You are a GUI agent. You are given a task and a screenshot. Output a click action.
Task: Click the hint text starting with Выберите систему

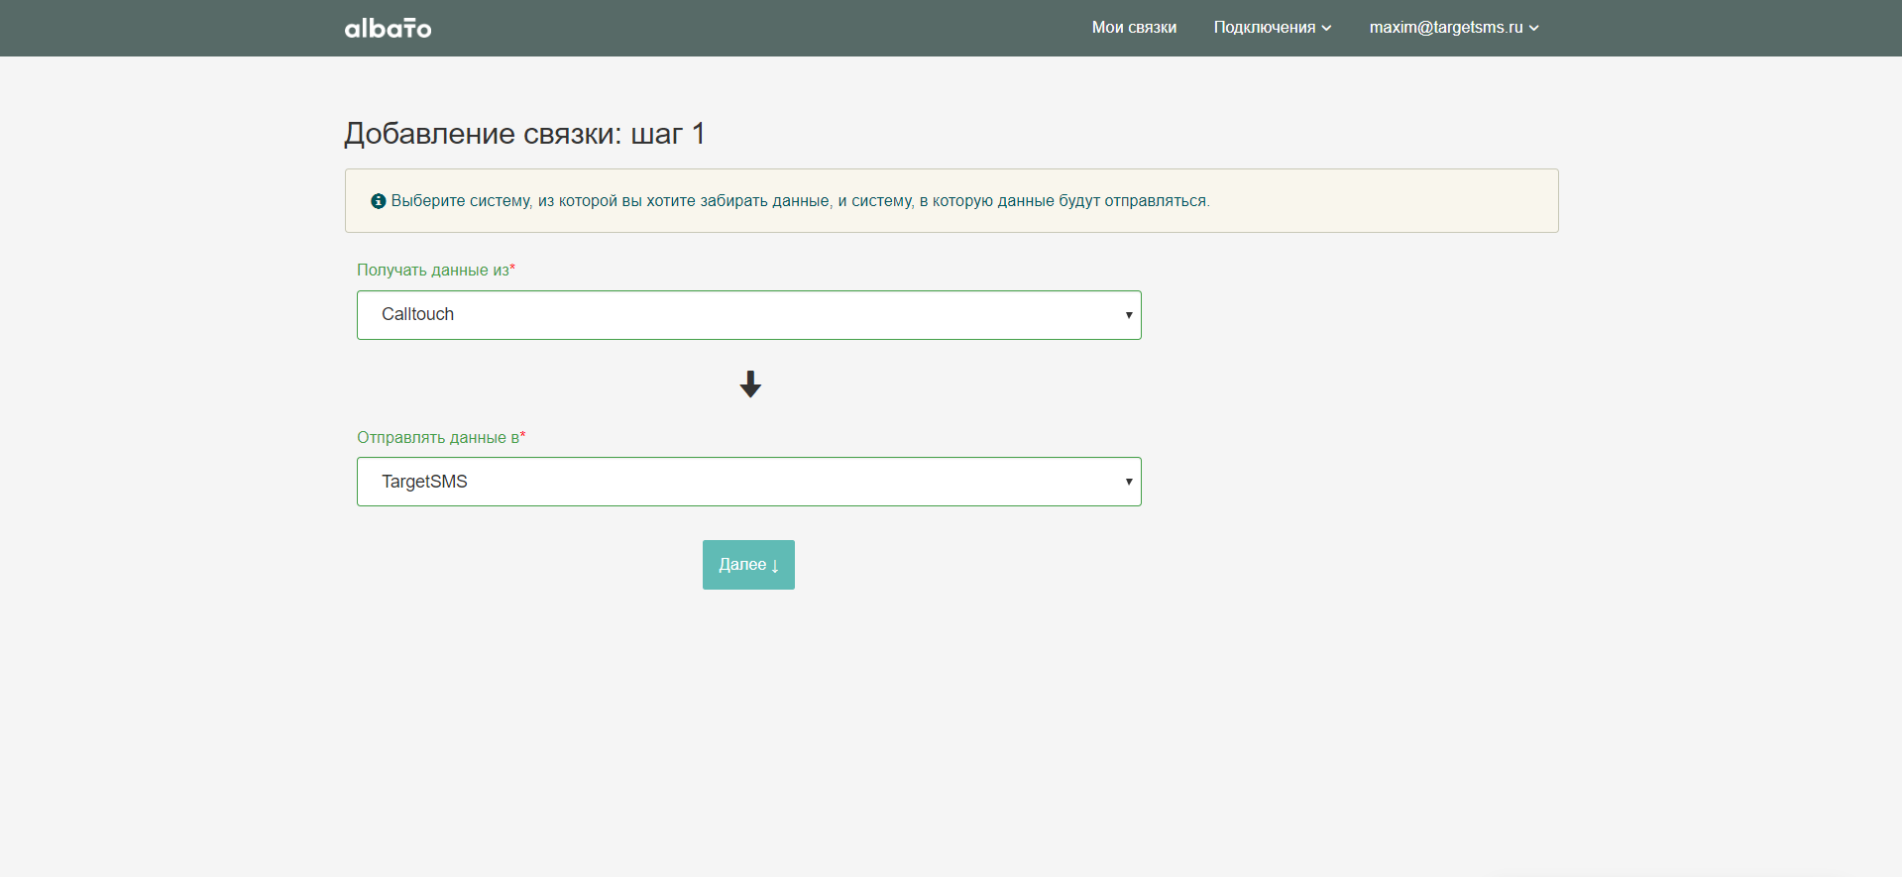(800, 201)
